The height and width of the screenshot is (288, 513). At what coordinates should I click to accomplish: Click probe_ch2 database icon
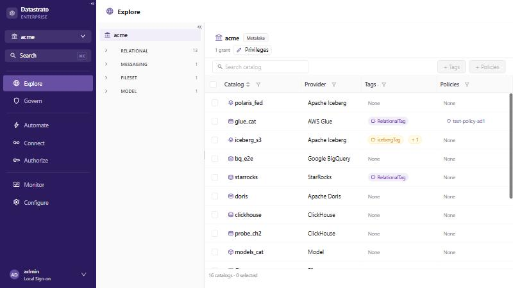(x=231, y=233)
